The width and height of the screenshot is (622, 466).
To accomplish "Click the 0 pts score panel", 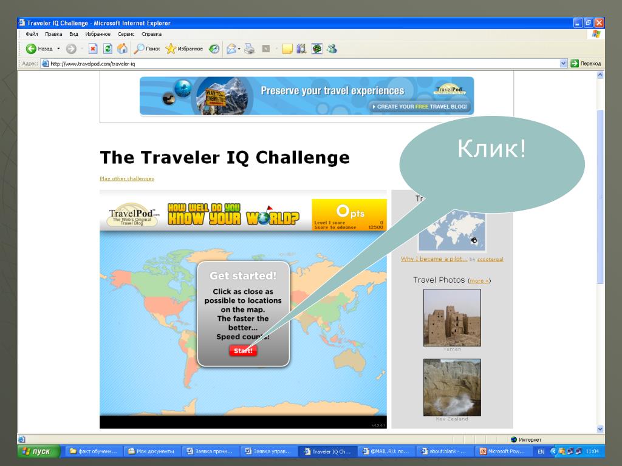I will 349,214.
